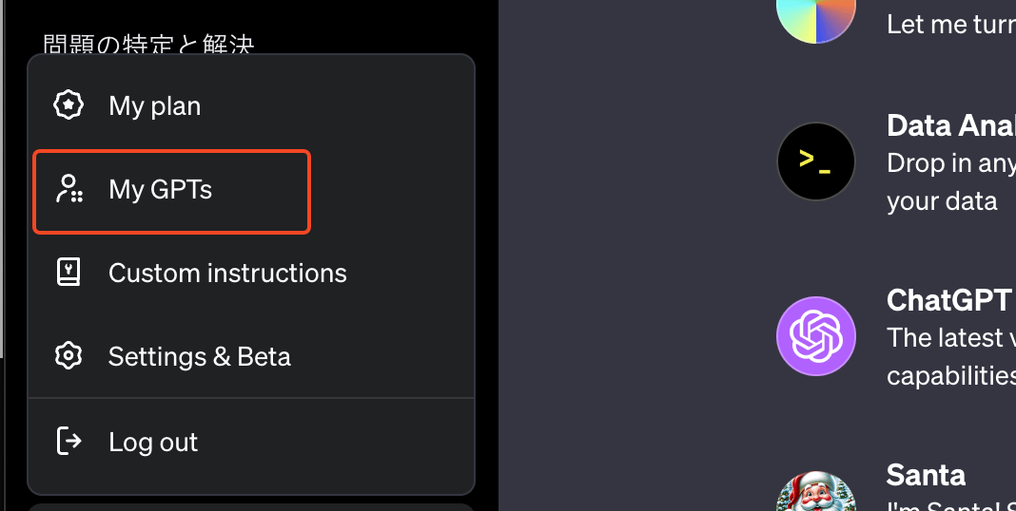Screen dimensions: 1016x511
Task: Select Log out in the menu
Action: (251, 441)
